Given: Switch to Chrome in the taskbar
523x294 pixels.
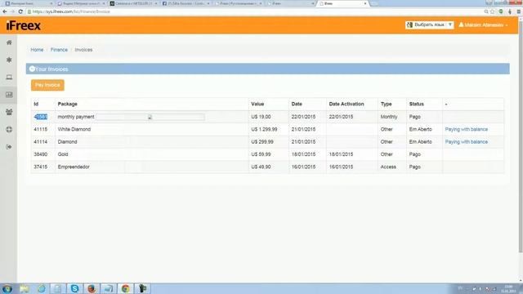Looking at the screenshot, I should [x=125, y=288].
